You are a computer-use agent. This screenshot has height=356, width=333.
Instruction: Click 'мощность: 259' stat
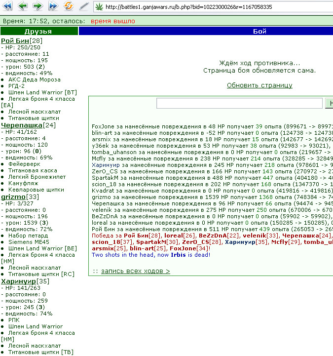click(x=27, y=301)
